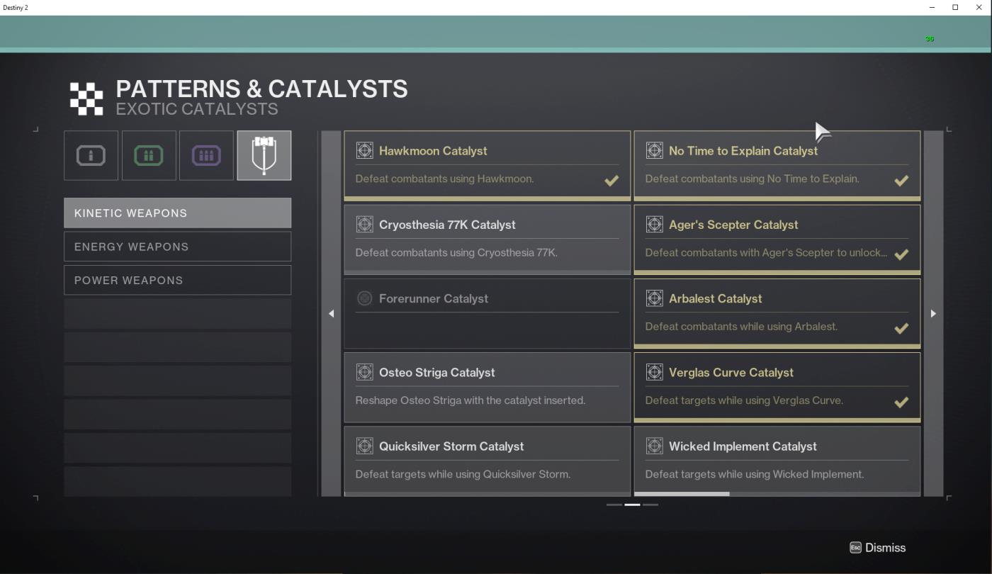Minimize the Destiny 2 window

point(932,7)
